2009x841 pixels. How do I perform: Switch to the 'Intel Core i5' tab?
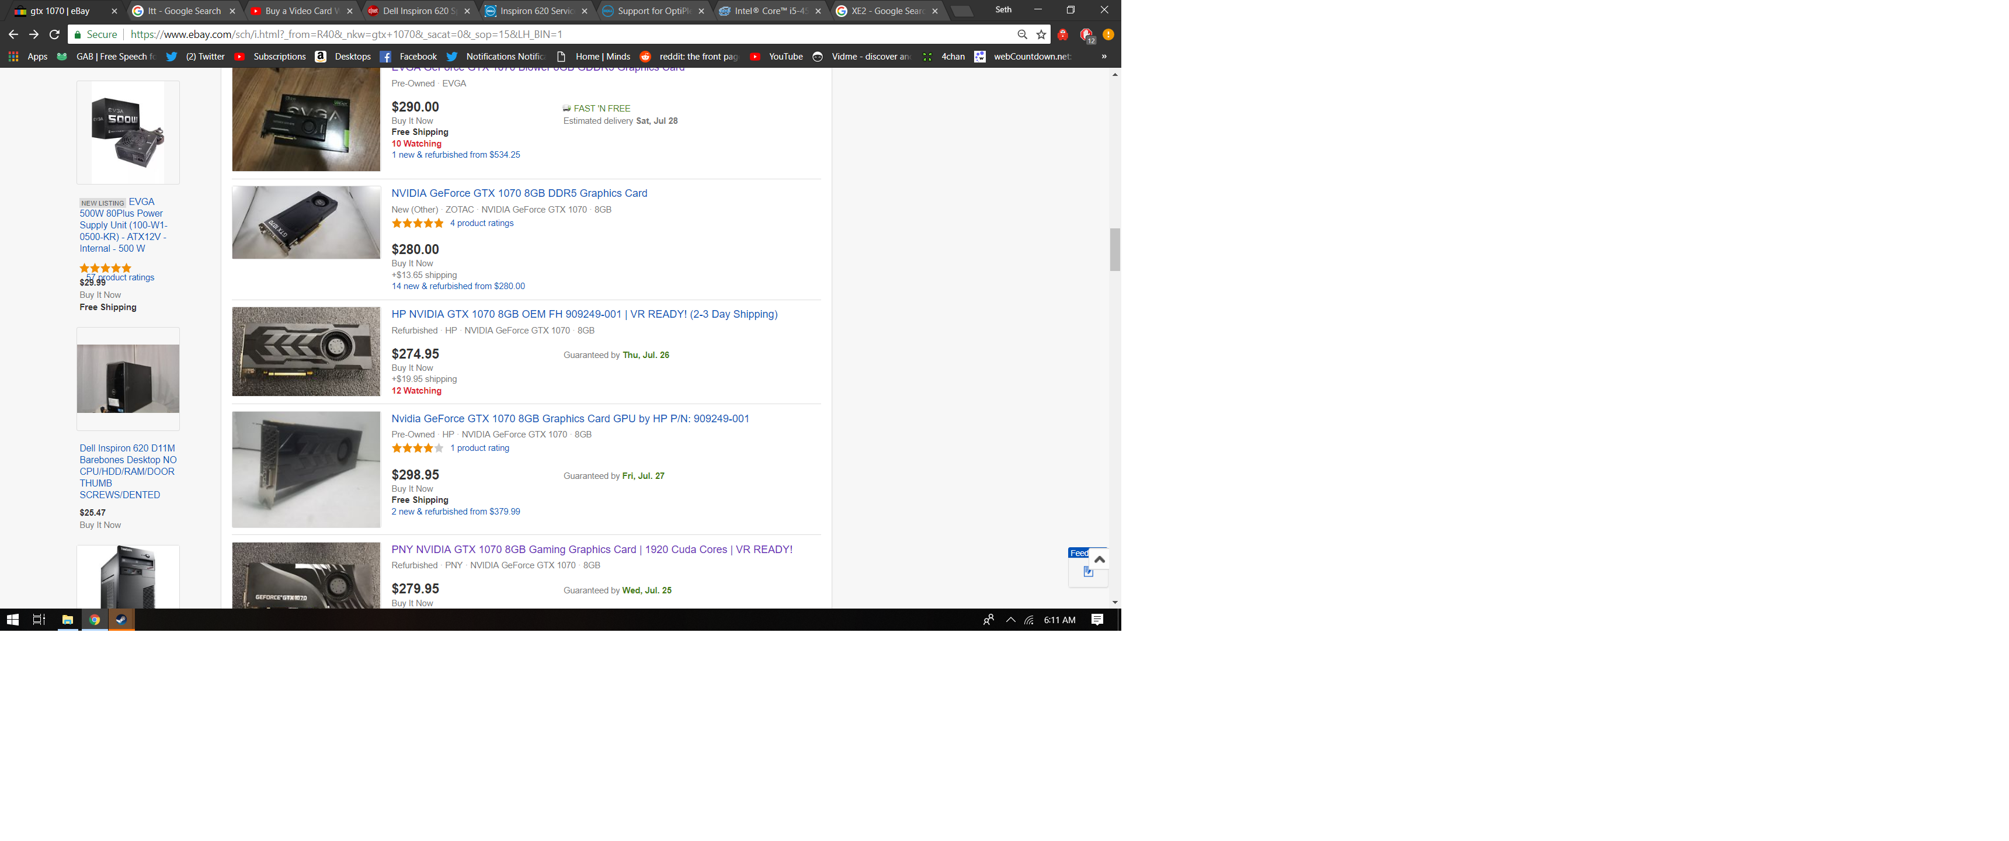click(770, 11)
